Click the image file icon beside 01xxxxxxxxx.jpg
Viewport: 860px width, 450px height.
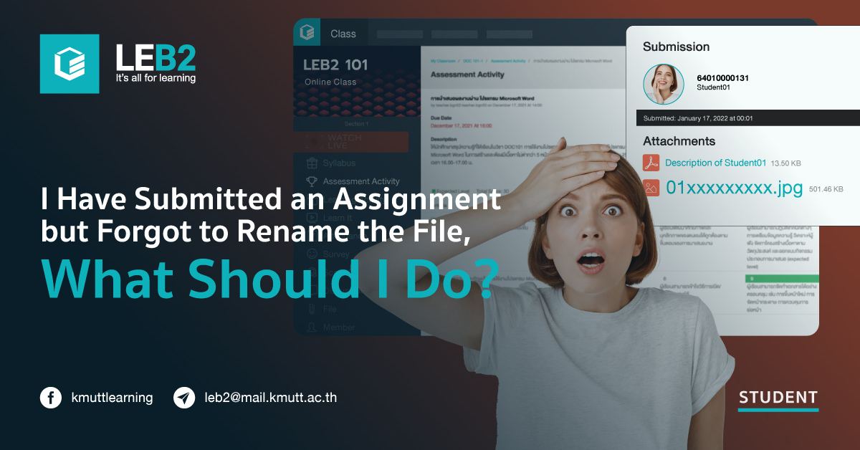pyautogui.click(x=651, y=188)
